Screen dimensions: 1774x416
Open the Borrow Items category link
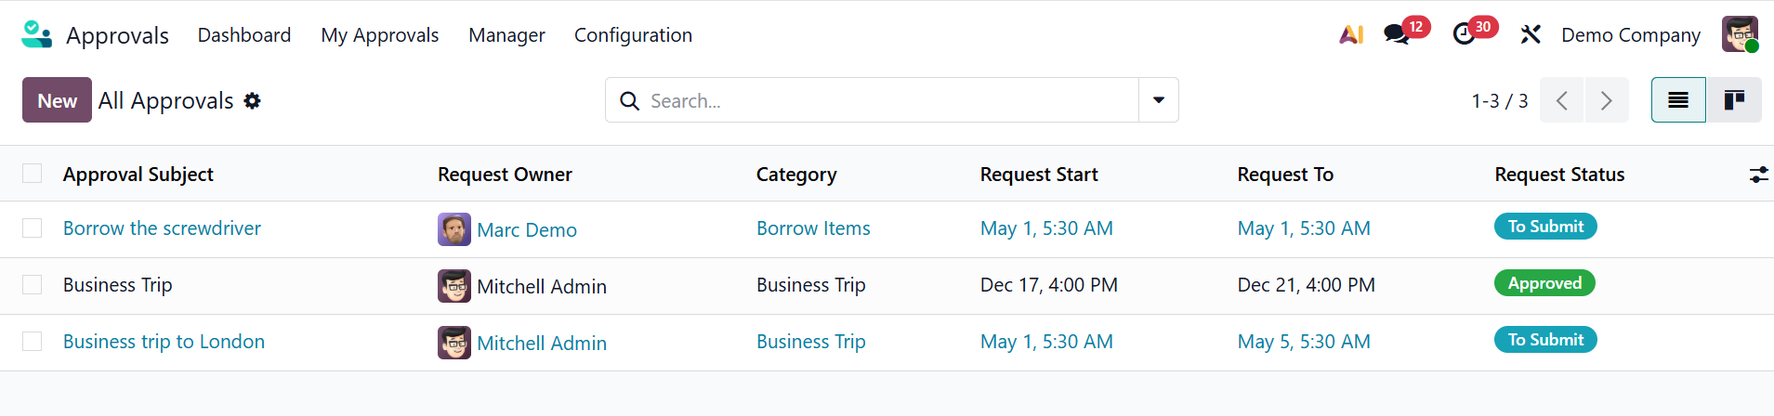(x=813, y=228)
